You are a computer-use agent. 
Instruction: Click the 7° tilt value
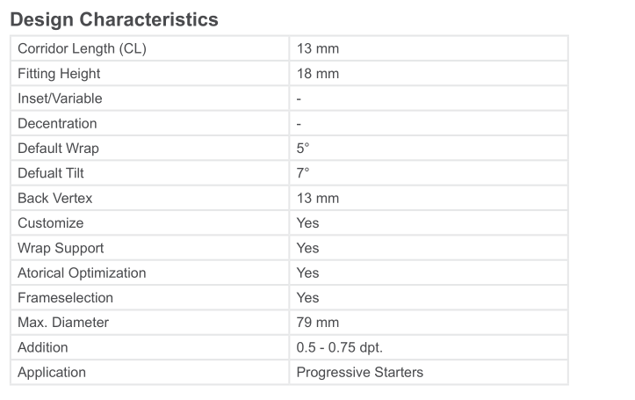(302, 173)
